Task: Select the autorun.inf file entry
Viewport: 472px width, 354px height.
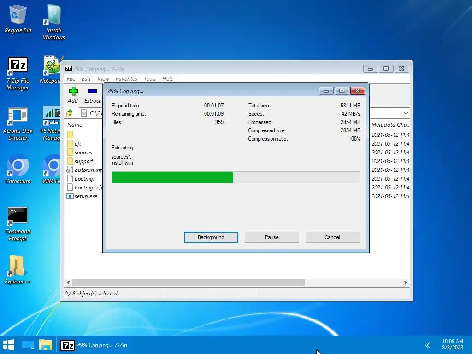Action: [84, 170]
